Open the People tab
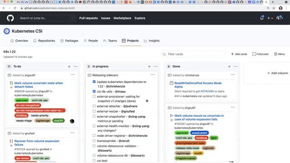 click(91, 41)
